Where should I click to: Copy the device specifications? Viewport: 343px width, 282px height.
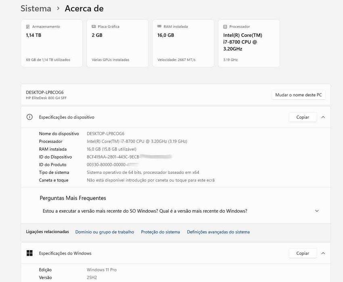coord(303,117)
